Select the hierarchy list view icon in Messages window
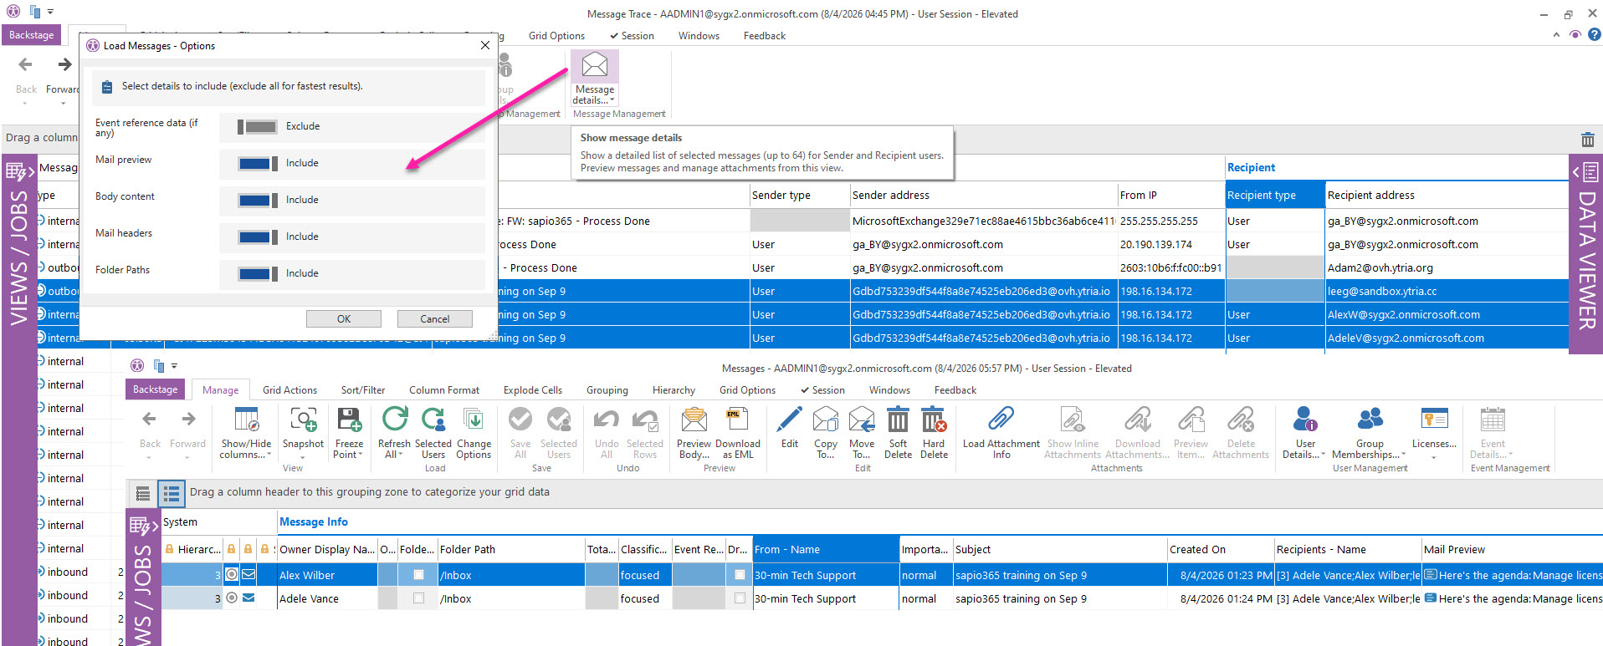The width and height of the screenshot is (1603, 646). tap(172, 494)
